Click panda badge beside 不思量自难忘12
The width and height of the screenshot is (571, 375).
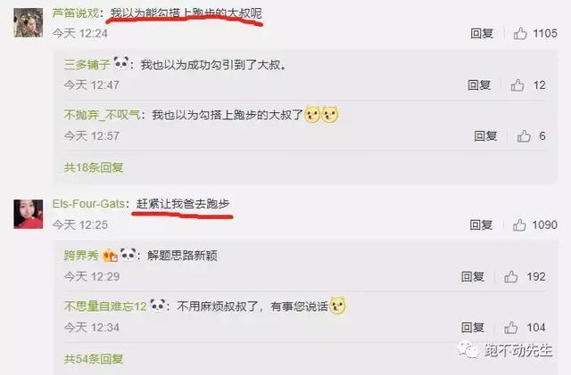pos(157,305)
